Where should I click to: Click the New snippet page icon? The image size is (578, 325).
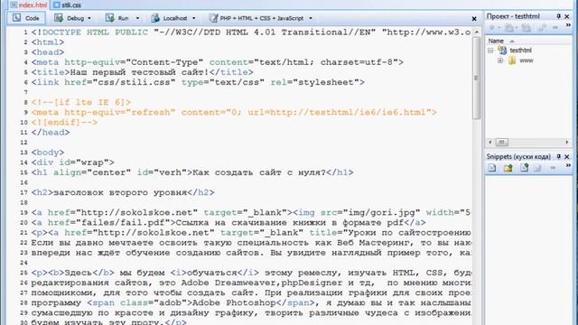click(x=492, y=168)
